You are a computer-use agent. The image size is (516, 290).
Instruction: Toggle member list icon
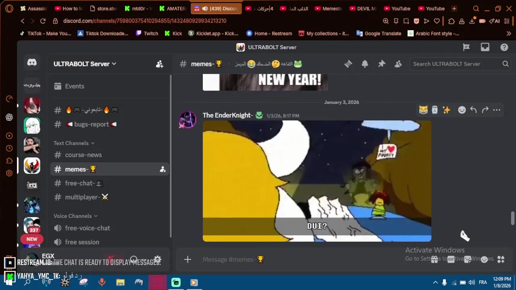pos(398,64)
